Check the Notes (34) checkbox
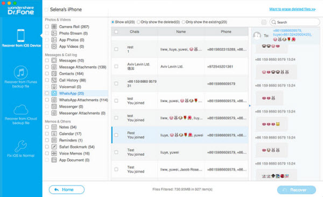 47,127
